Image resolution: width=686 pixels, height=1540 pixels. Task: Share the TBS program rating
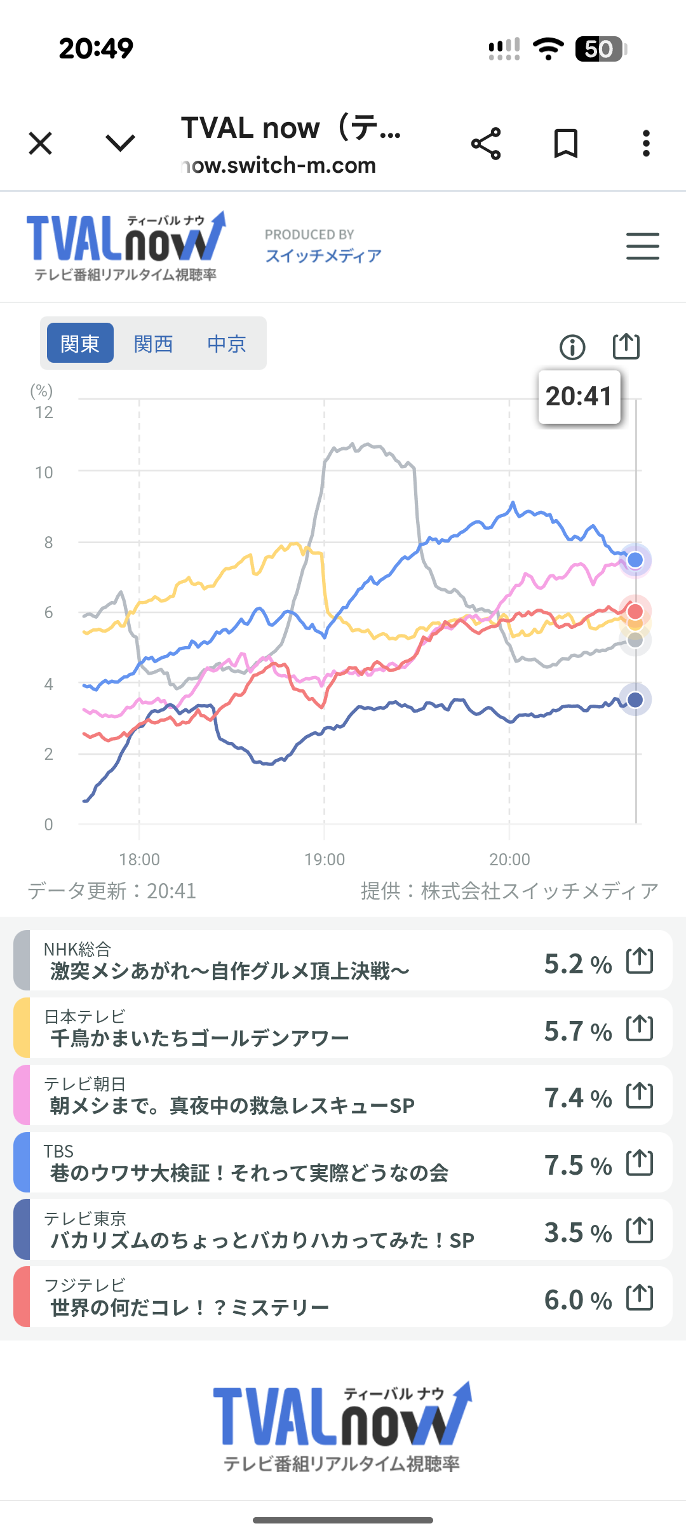click(640, 1163)
